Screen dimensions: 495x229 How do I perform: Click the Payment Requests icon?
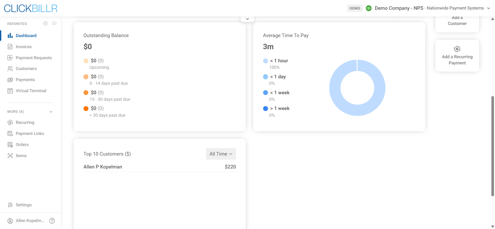coord(10,58)
